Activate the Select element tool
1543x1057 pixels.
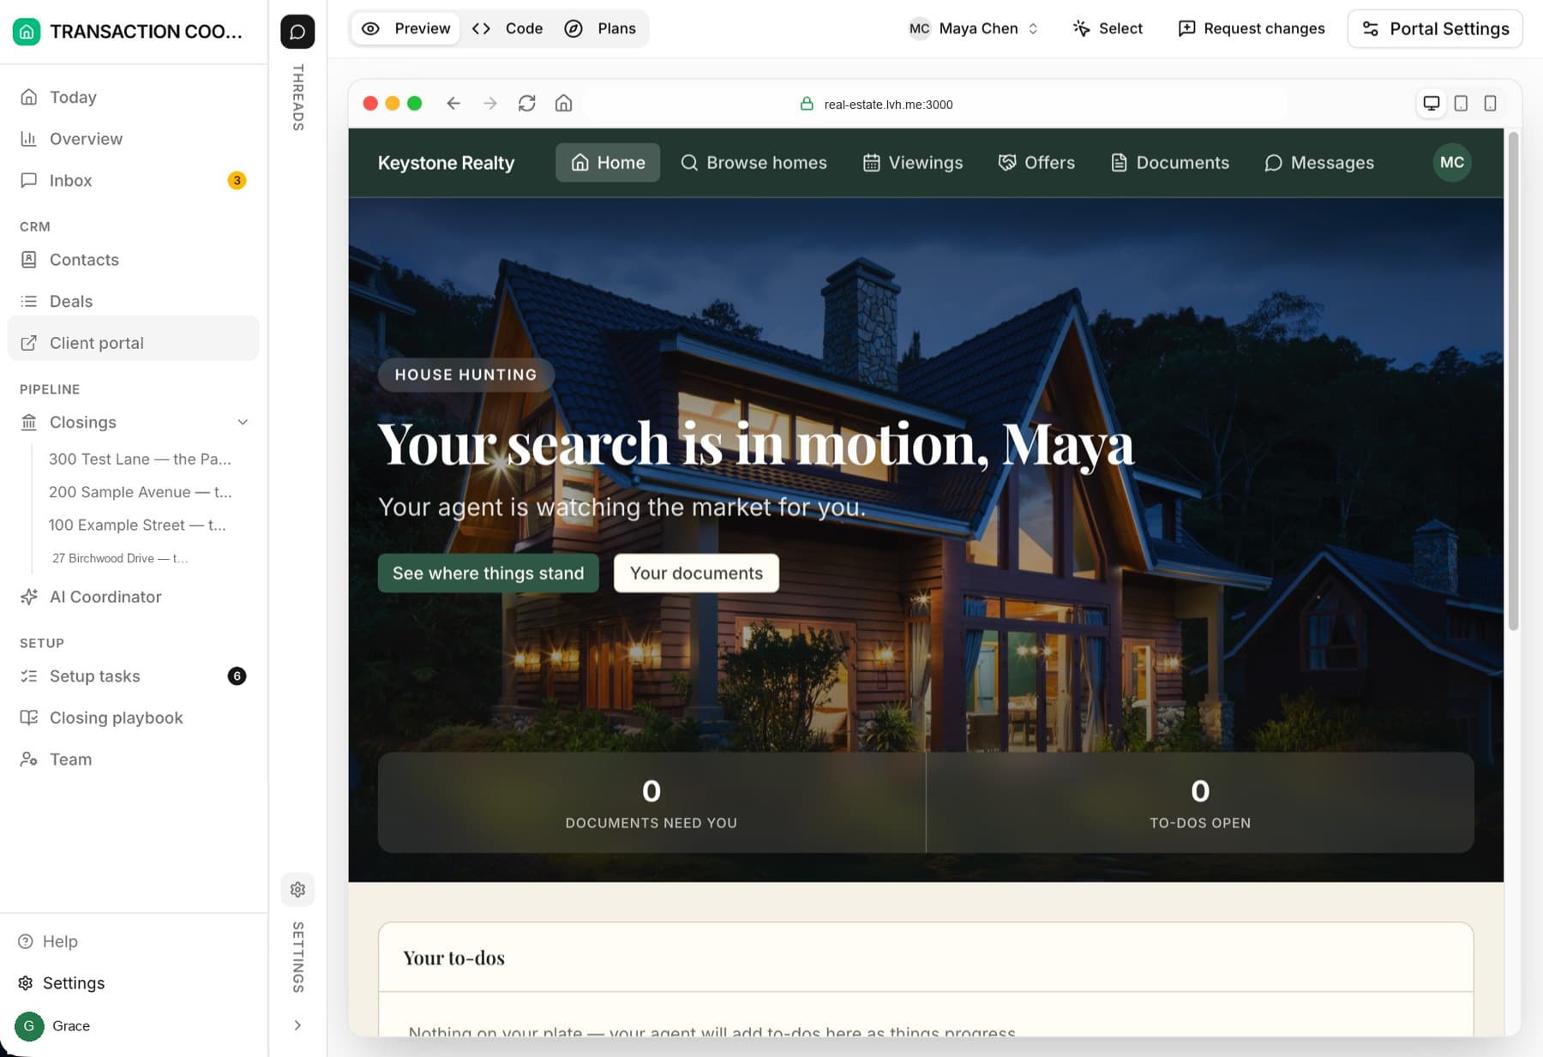[1108, 28]
